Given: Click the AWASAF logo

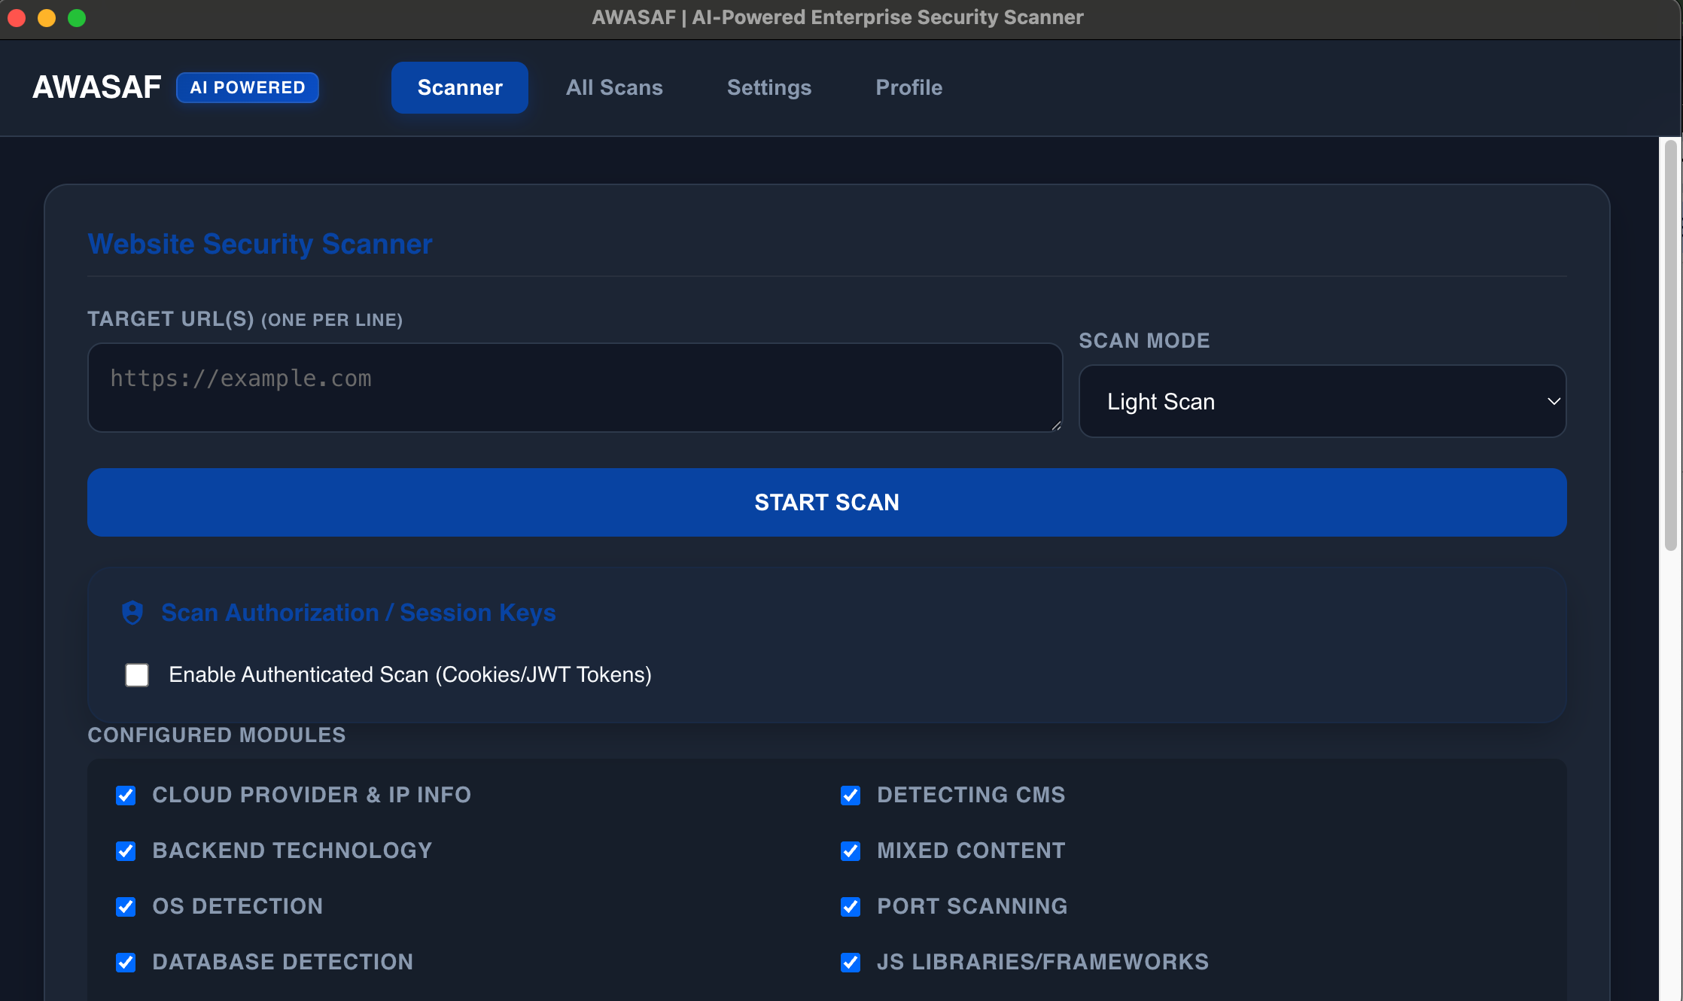Looking at the screenshot, I should click(96, 87).
